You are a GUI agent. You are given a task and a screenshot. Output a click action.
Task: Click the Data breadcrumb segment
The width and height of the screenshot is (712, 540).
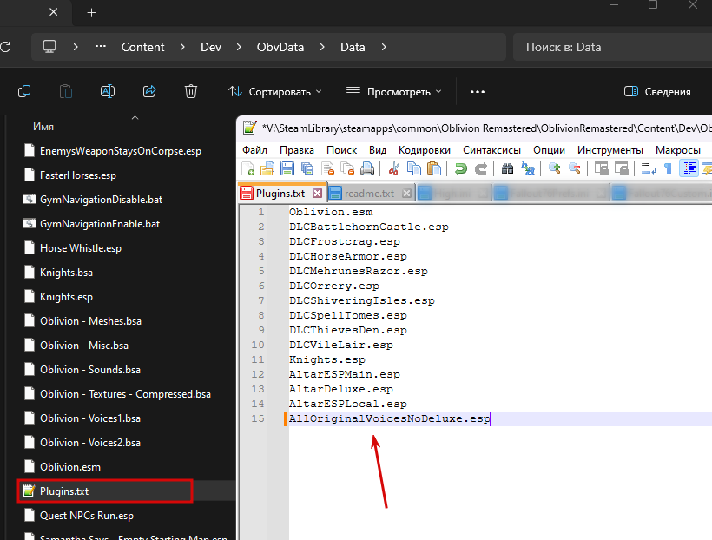coord(353,47)
